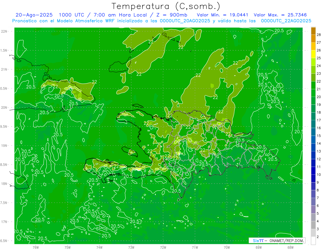326x251 pixels.
Task: Pick the teal swatch between 16 and 17
Action: point(313,124)
